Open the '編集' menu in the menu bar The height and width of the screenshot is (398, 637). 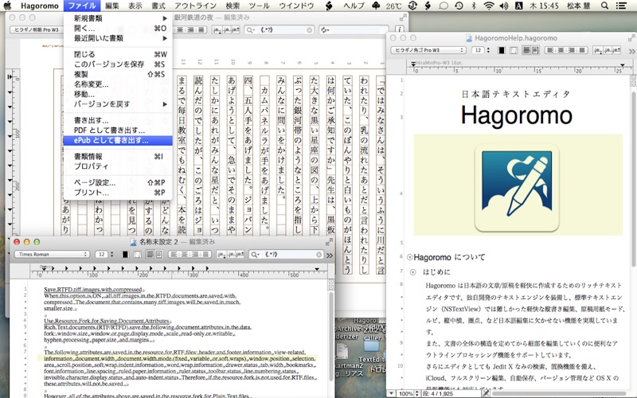pyautogui.click(x=112, y=6)
